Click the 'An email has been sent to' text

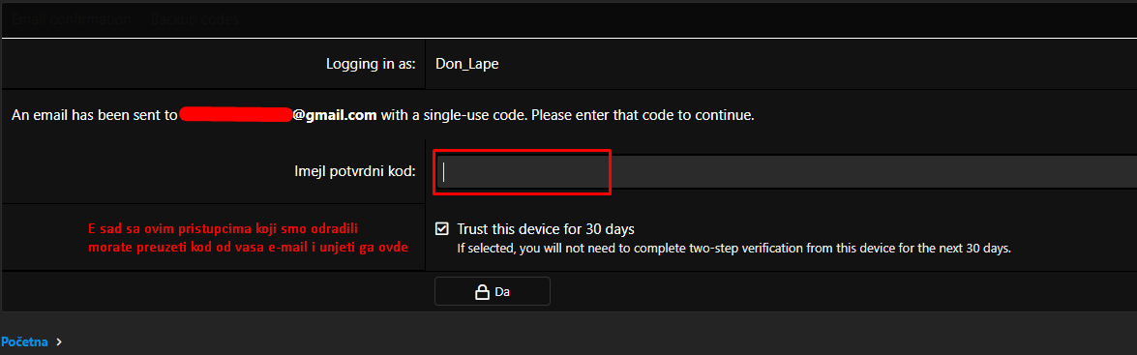[x=94, y=114]
